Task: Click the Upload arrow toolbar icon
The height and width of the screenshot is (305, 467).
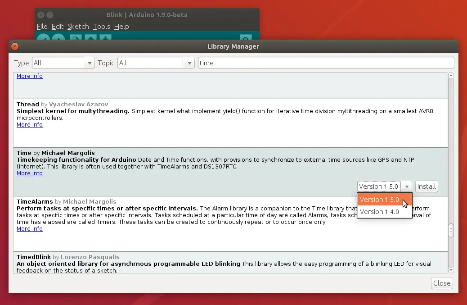Action: pyautogui.click(x=58, y=38)
